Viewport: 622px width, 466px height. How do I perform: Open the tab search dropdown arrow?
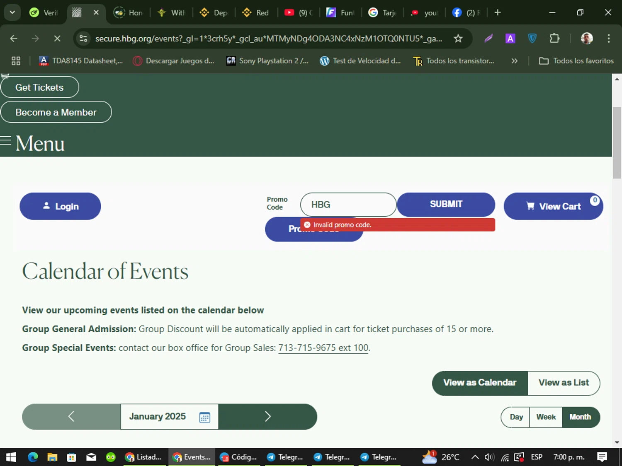12,12
